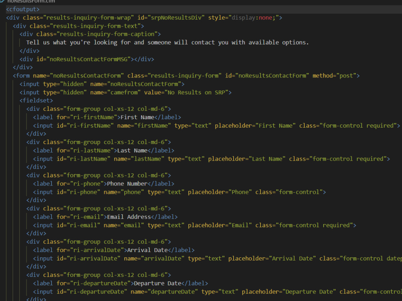
Task: Click the hidden input named noResultsContactForm
Action: click(x=102, y=84)
